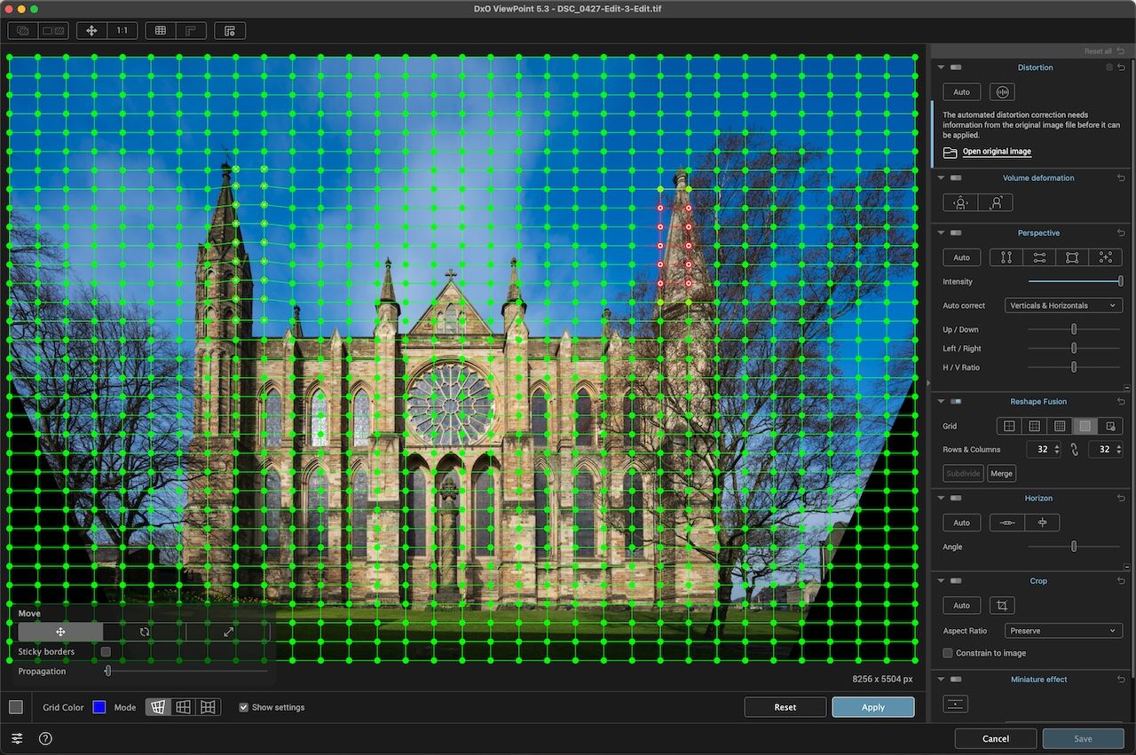The height and width of the screenshot is (755, 1136).
Task: Select the rectangle perspective tool
Action: coord(1072,257)
